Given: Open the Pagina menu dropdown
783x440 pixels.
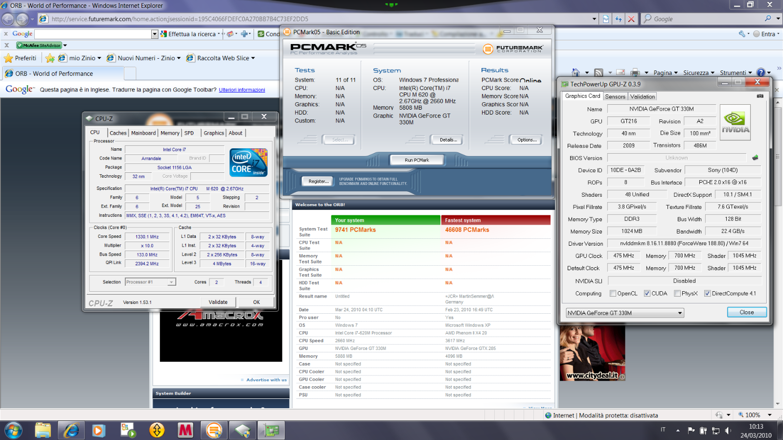Looking at the screenshot, I should coord(666,72).
